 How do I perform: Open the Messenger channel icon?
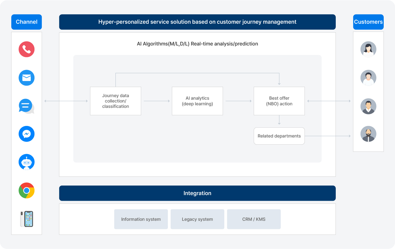27,134
